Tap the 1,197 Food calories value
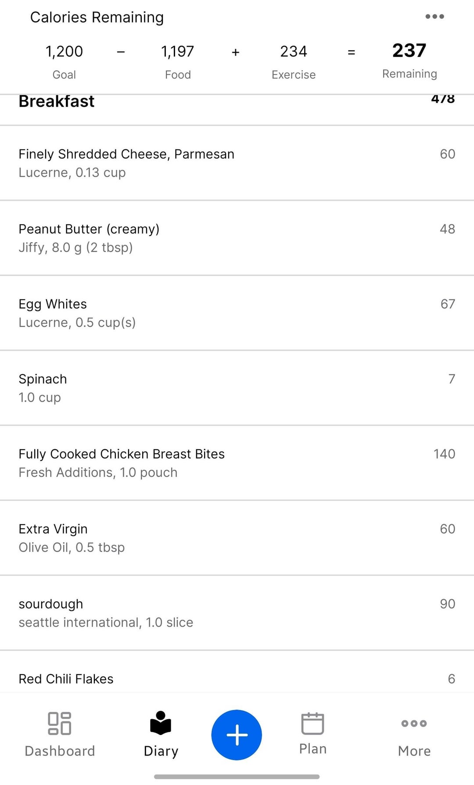Screen dimensions: 474x785 pos(177,52)
